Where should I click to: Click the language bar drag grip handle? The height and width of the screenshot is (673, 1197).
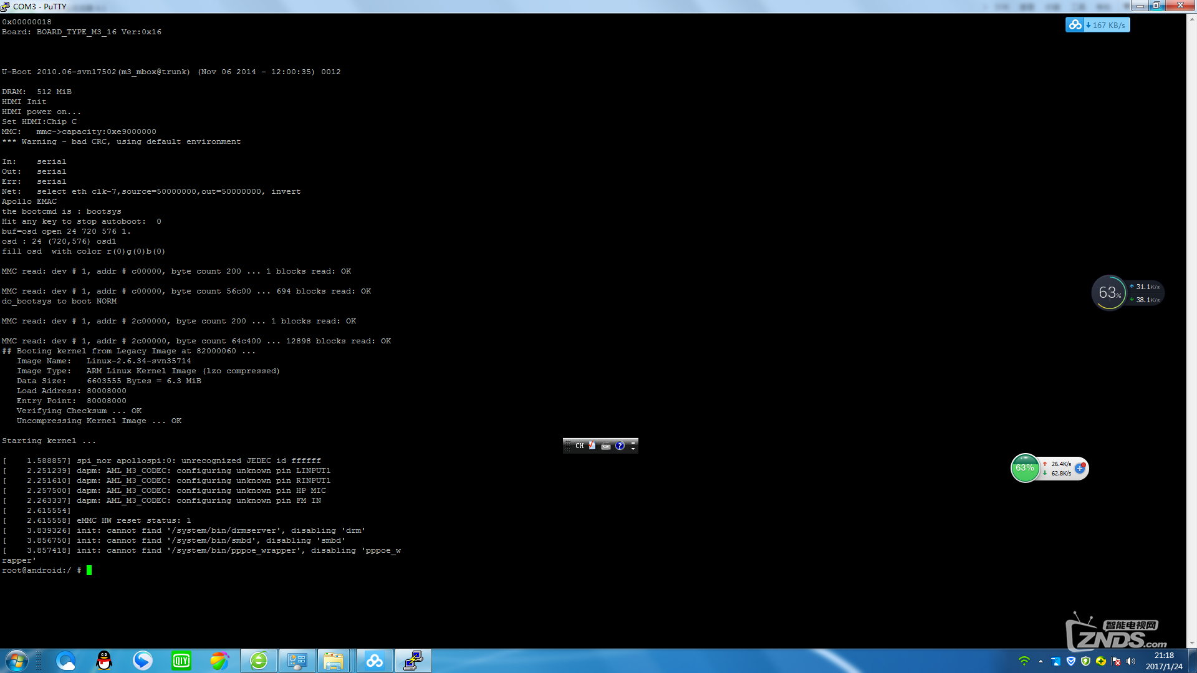coord(567,446)
